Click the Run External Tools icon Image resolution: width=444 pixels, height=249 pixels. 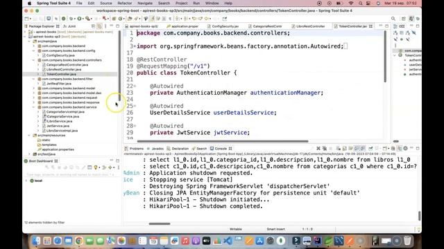tap(88, 19)
